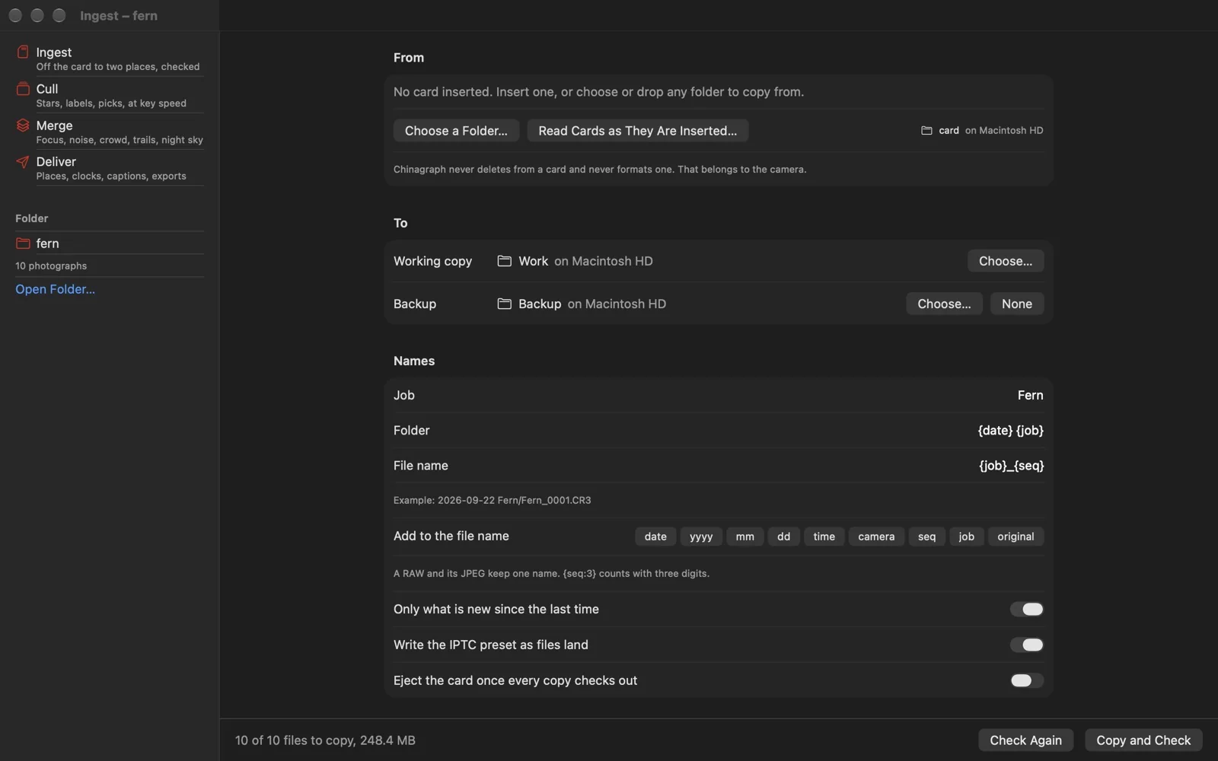The height and width of the screenshot is (761, 1218).
Task: Click 'Work' destination folder name
Action: 533,261
